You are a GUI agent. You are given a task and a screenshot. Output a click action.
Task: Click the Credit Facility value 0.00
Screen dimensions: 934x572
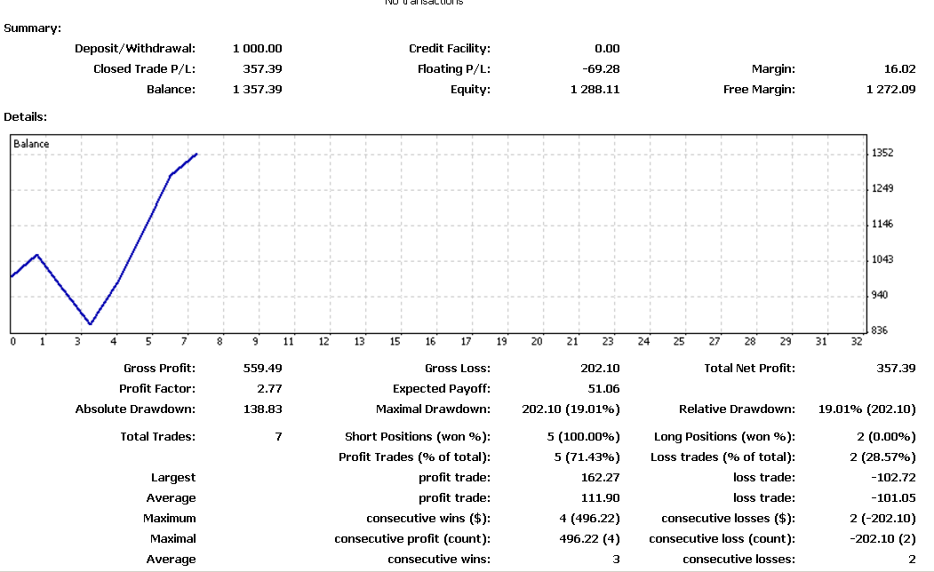tap(607, 49)
